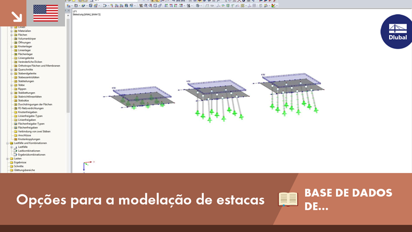
Task: Click the Stabbettungen folder icon
Action: click(x=16, y=93)
